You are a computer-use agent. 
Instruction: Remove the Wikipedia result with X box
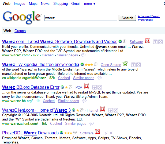pyautogui.click(x=138, y=65)
